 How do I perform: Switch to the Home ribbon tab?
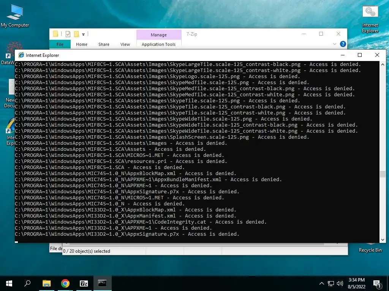(x=82, y=44)
